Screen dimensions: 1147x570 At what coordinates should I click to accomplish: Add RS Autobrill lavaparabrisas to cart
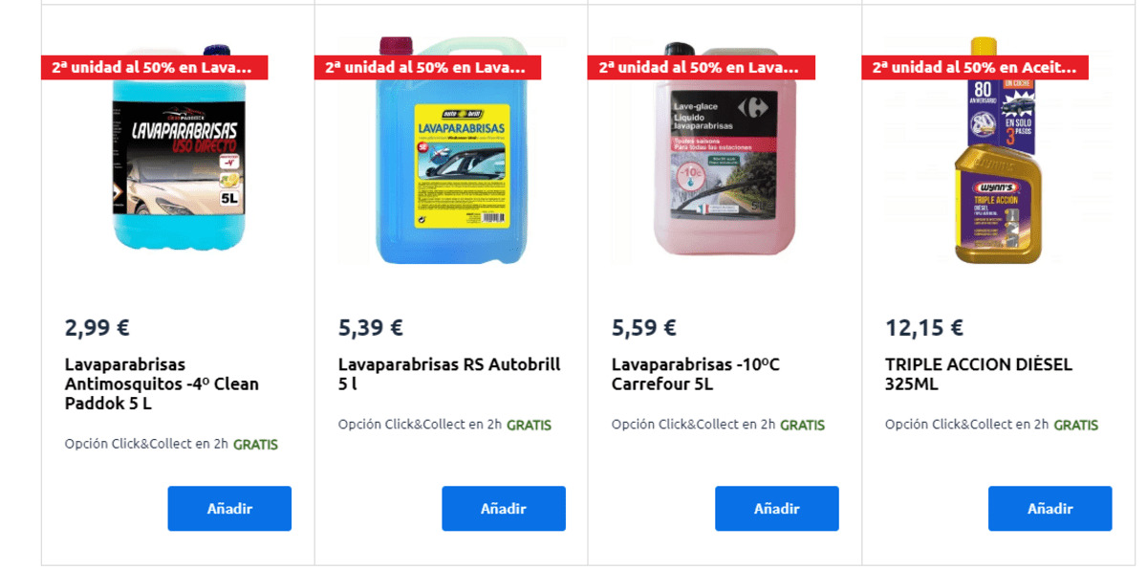(x=504, y=509)
